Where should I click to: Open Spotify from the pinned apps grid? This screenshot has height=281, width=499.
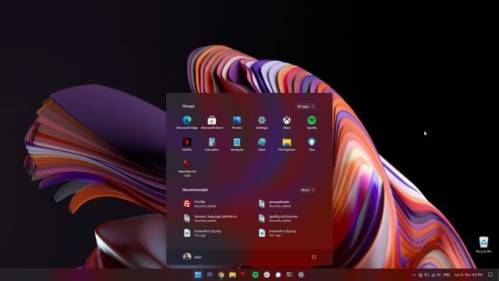point(312,123)
